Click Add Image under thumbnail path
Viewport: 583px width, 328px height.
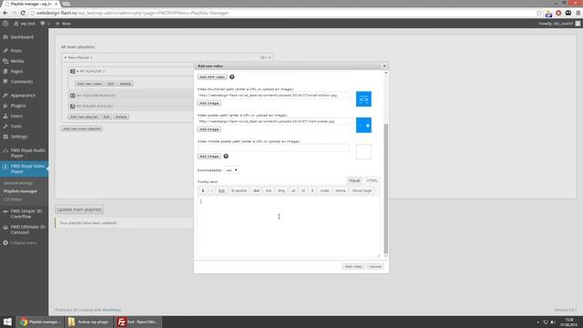tap(209, 103)
